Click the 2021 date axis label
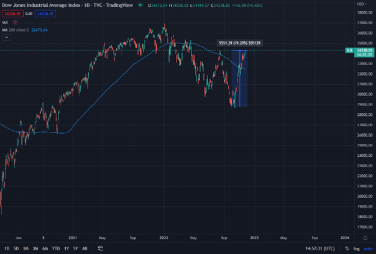 click(x=73, y=238)
